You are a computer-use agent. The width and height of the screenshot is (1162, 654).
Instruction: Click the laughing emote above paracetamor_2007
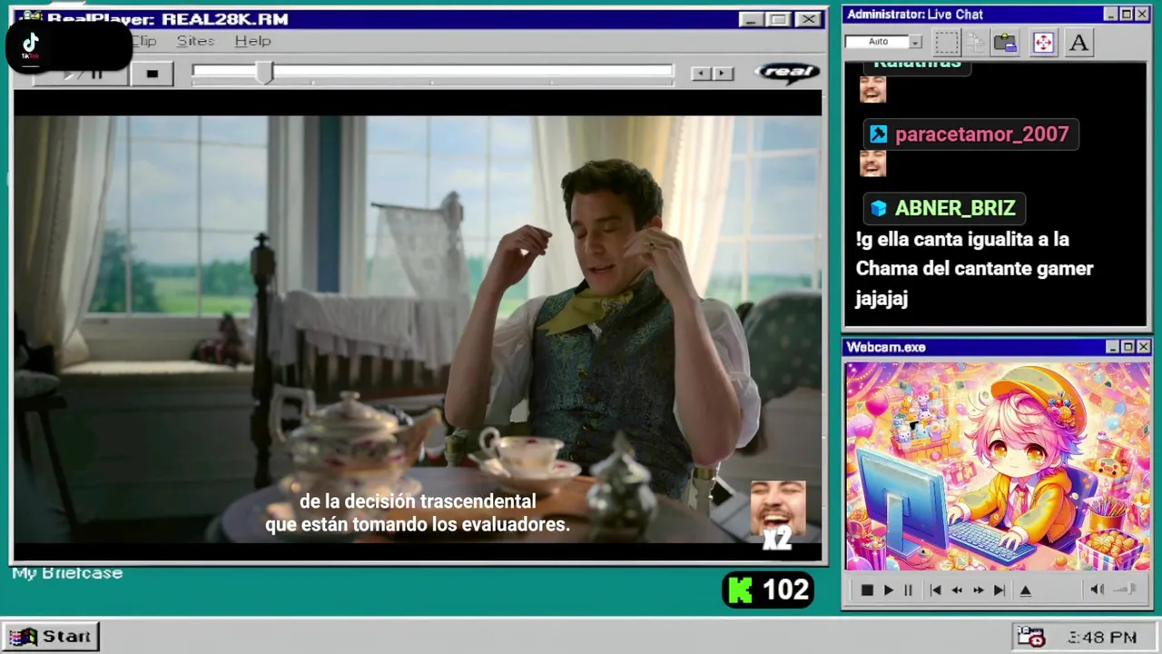(x=872, y=89)
